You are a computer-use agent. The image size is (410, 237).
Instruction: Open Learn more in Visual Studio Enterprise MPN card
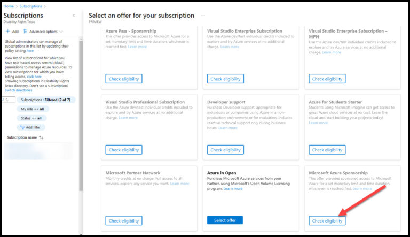pos(332,52)
